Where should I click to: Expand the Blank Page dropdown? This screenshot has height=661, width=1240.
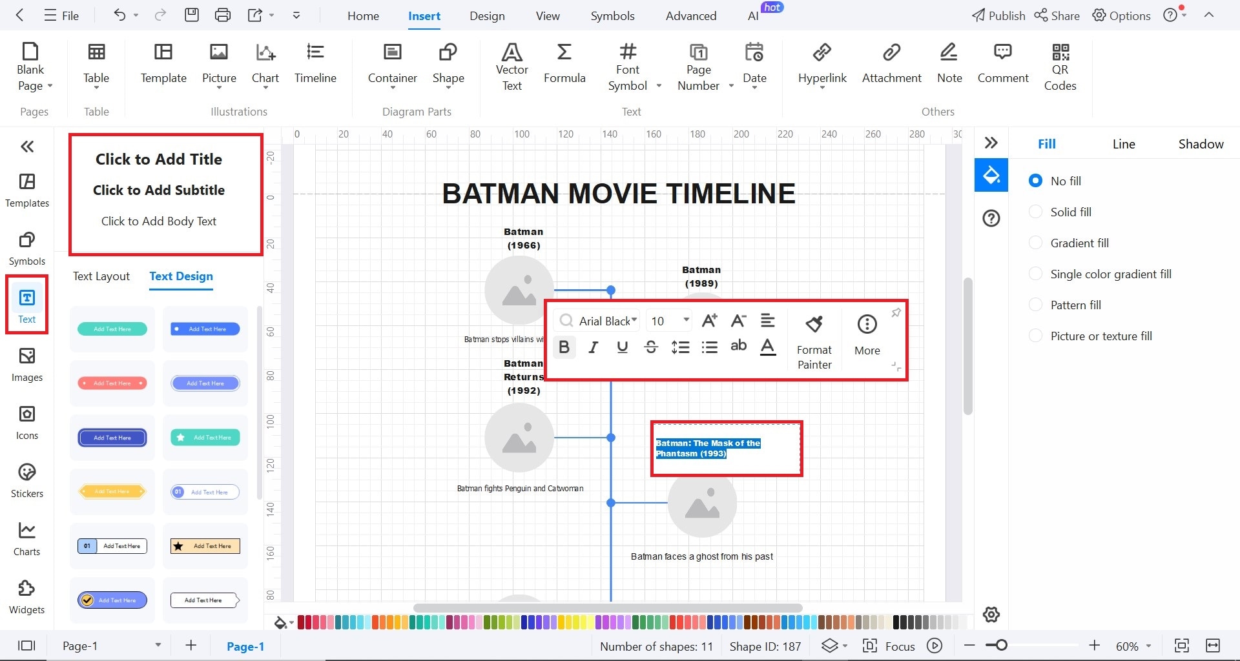coord(50,86)
